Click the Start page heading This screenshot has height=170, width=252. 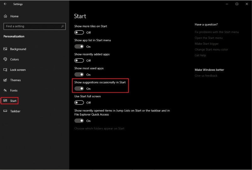80,16
